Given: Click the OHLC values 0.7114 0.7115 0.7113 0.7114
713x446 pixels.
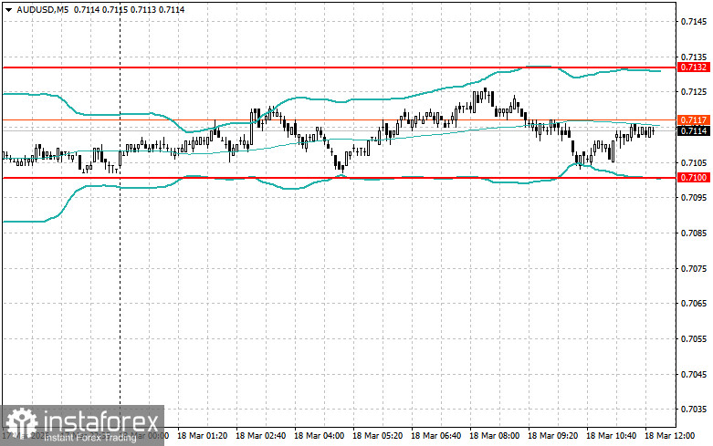Looking at the screenshot, I should coord(129,9).
